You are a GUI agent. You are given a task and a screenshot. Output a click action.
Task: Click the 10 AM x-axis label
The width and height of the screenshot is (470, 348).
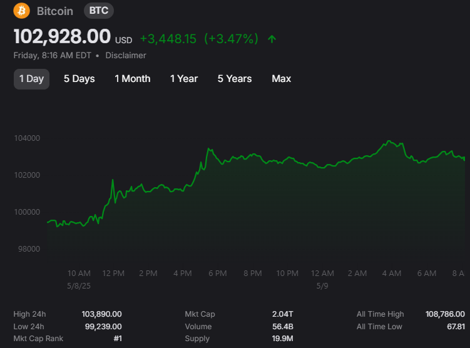click(79, 274)
